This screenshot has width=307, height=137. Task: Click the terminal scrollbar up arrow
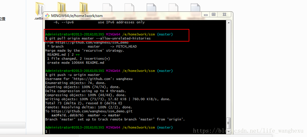228,22
